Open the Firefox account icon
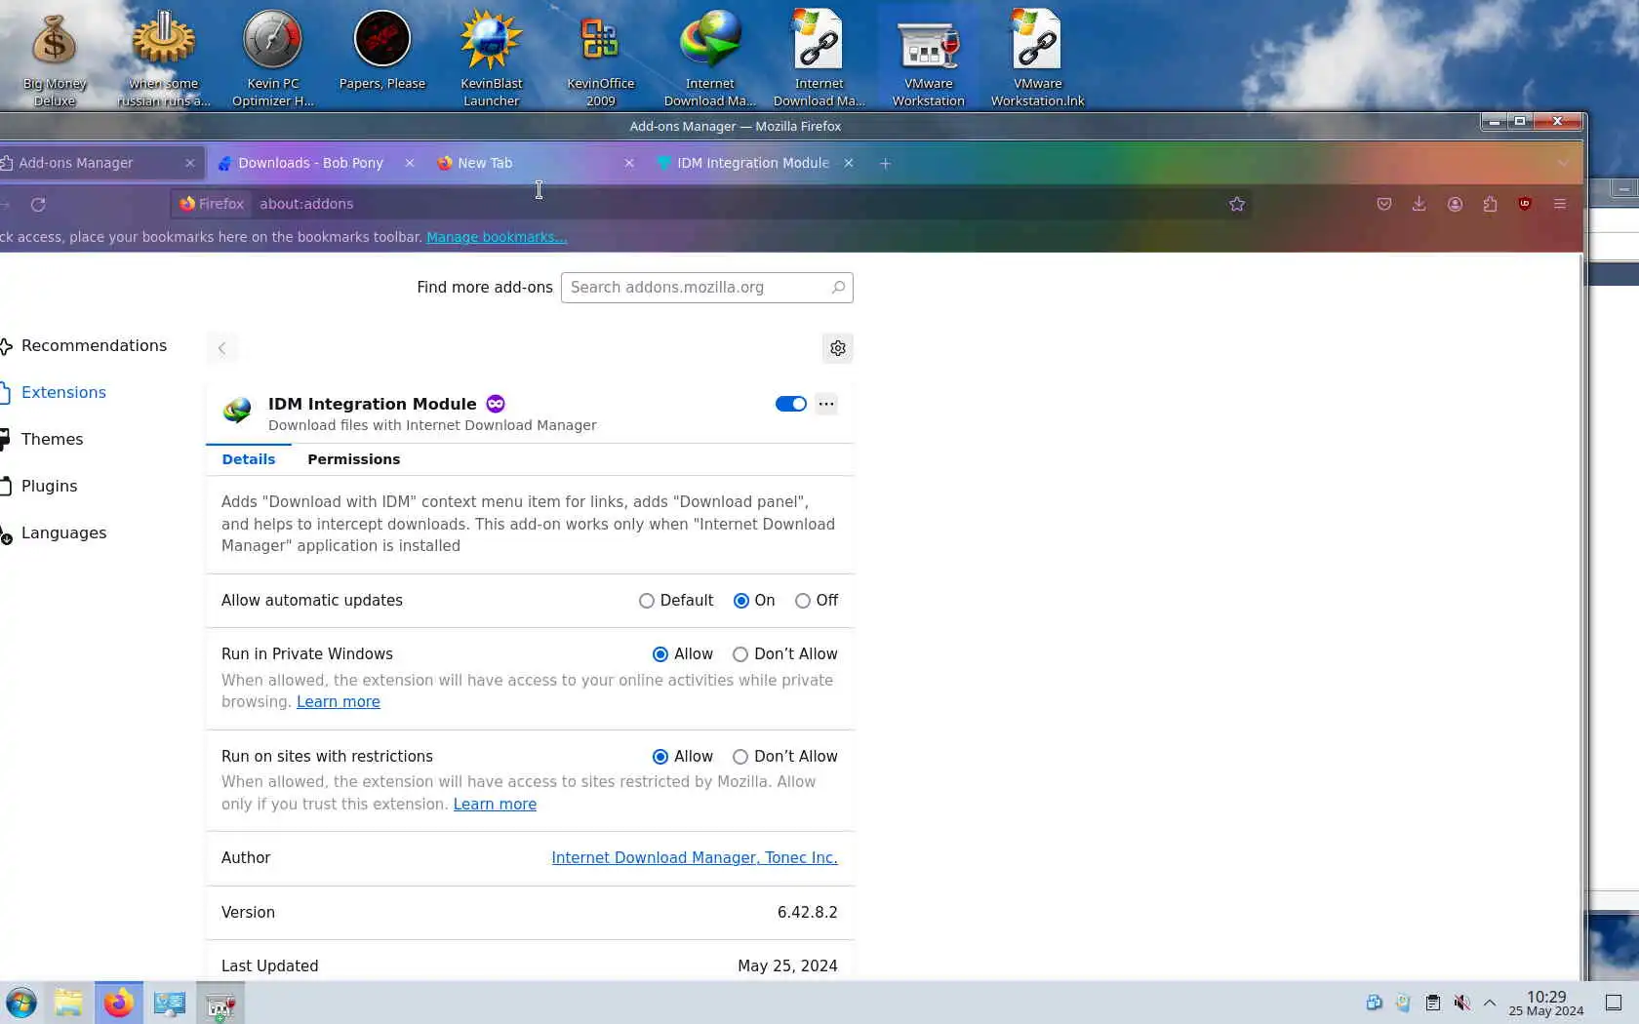The height and width of the screenshot is (1024, 1639). click(1455, 204)
